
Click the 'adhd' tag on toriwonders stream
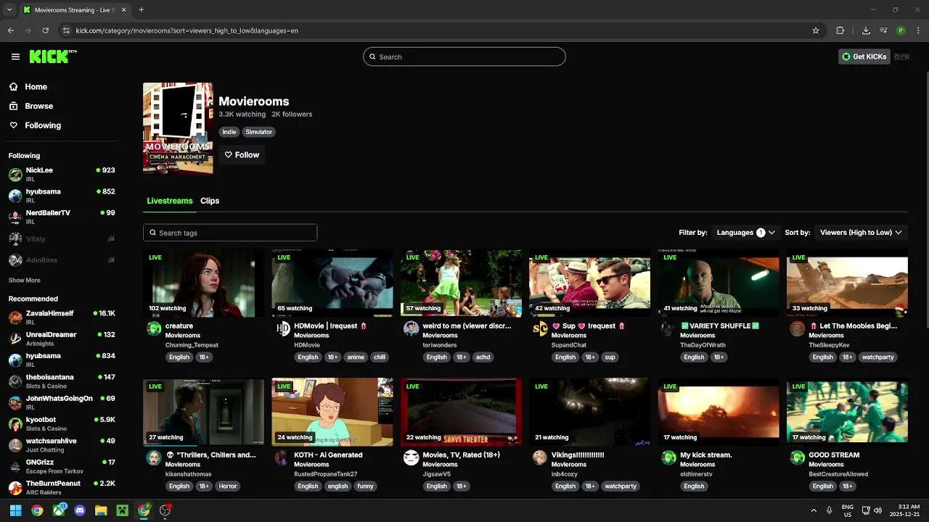click(483, 357)
